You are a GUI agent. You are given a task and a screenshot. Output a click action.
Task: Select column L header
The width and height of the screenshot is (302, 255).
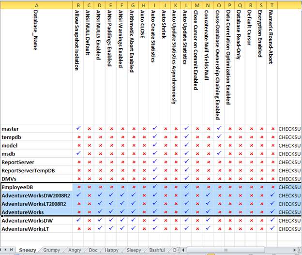(x=186, y=5)
